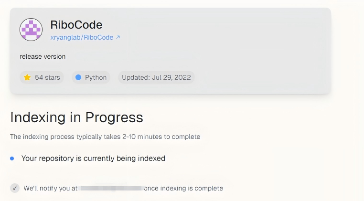This screenshot has width=364, height=201.
Task: Click the 'Indexing in Progress' heading
Action: pyautogui.click(x=76, y=117)
